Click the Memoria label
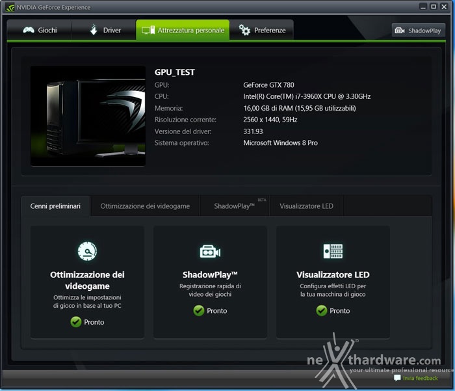The image size is (455, 391). tap(168, 108)
